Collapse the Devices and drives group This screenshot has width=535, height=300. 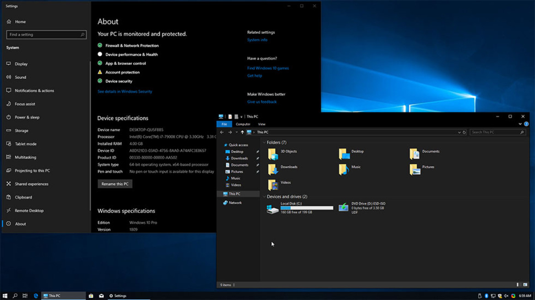(264, 196)
